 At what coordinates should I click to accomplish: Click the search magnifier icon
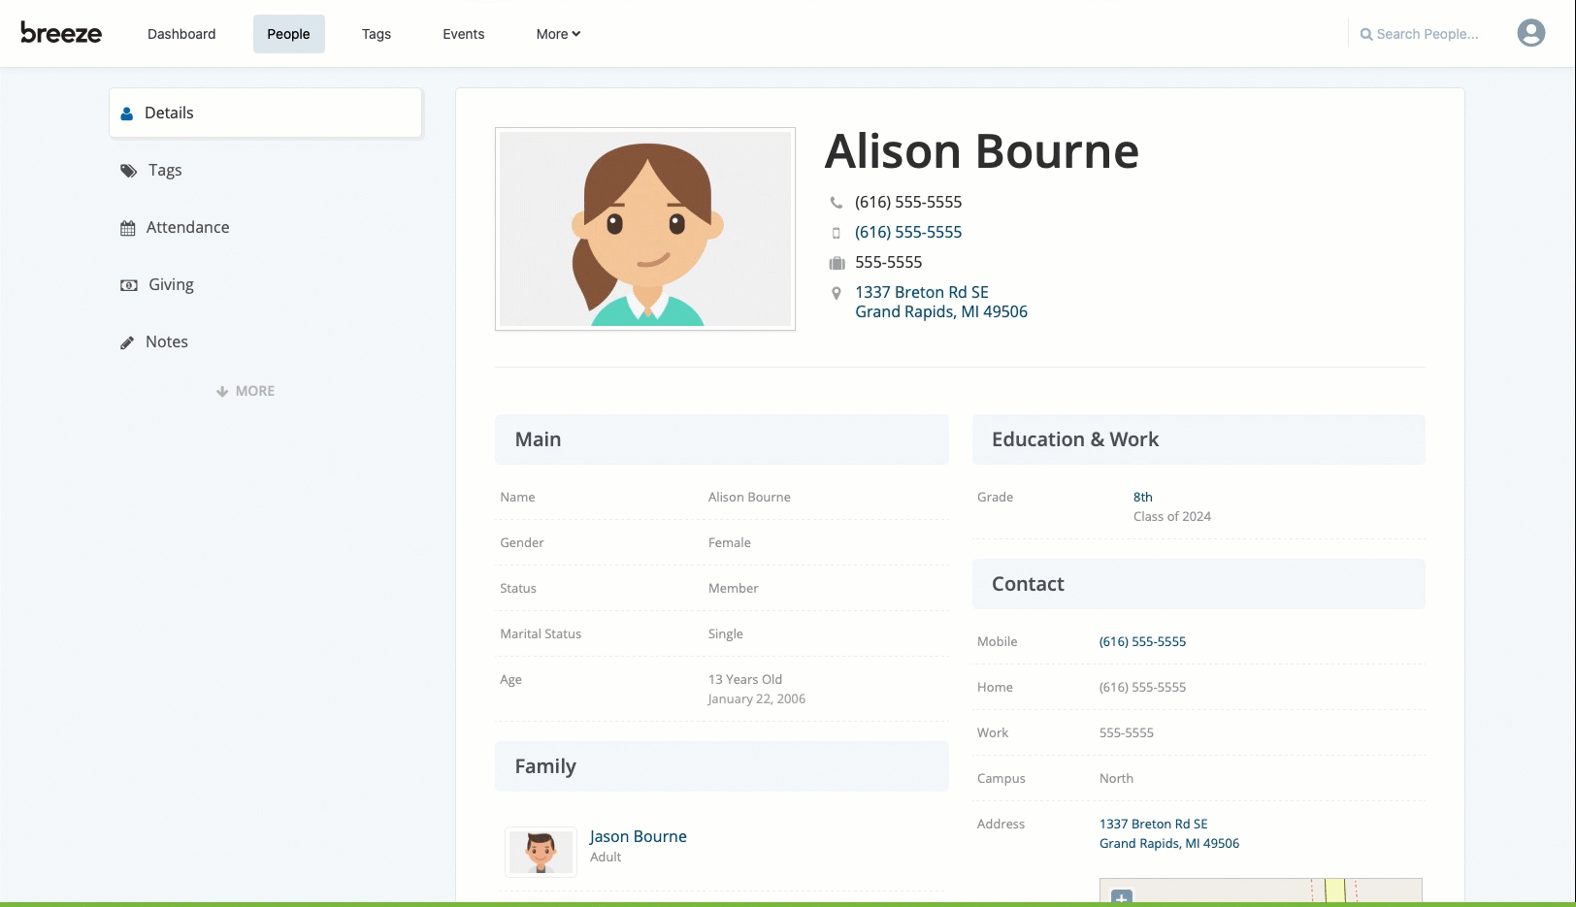pos(1366,34)
